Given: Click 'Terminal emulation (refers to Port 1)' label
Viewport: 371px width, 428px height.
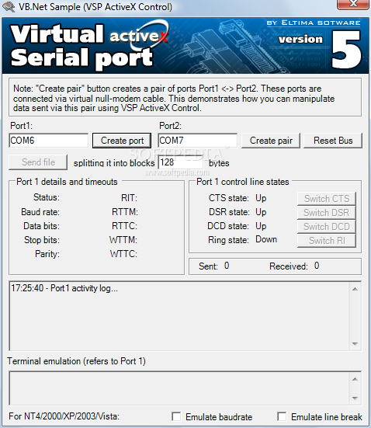Looking at the screenshot, I should click(76, 361).
